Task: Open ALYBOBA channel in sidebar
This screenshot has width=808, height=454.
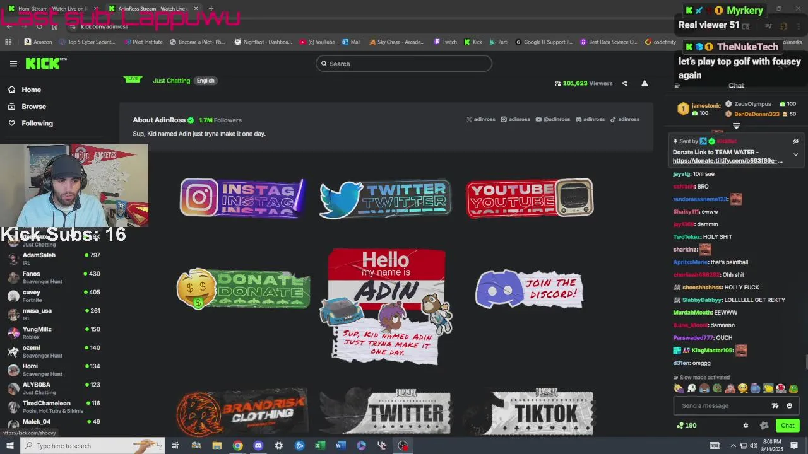Action: (x=54, y=388)
